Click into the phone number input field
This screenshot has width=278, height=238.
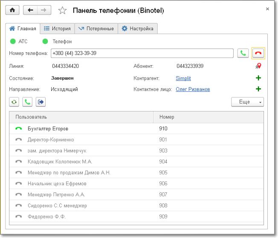(x=142, y=53)
